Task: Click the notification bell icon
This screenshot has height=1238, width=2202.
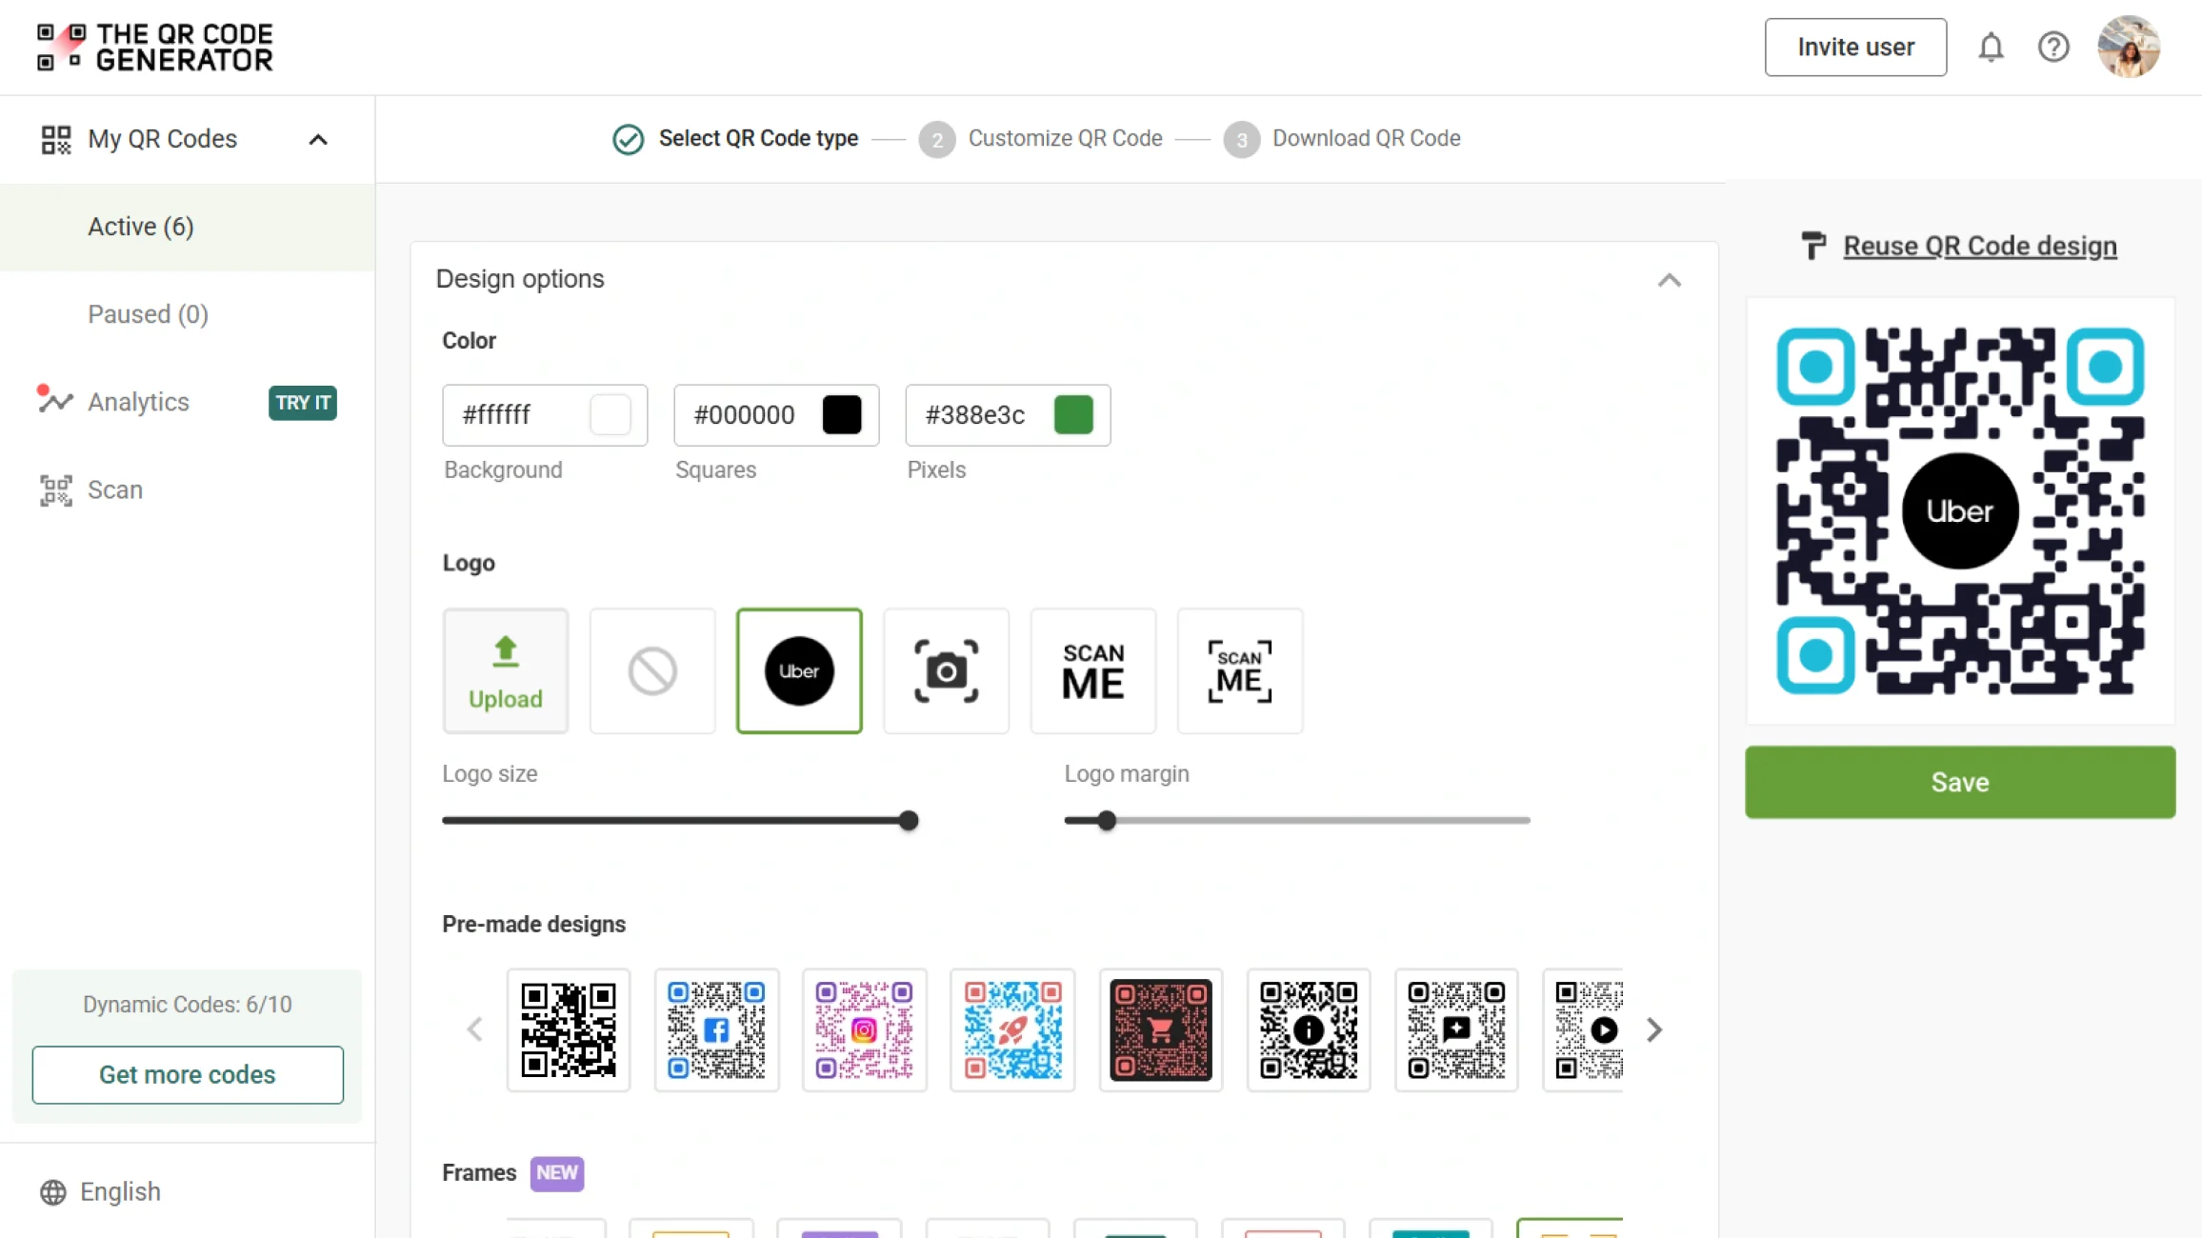Action: coord(1991,47)
